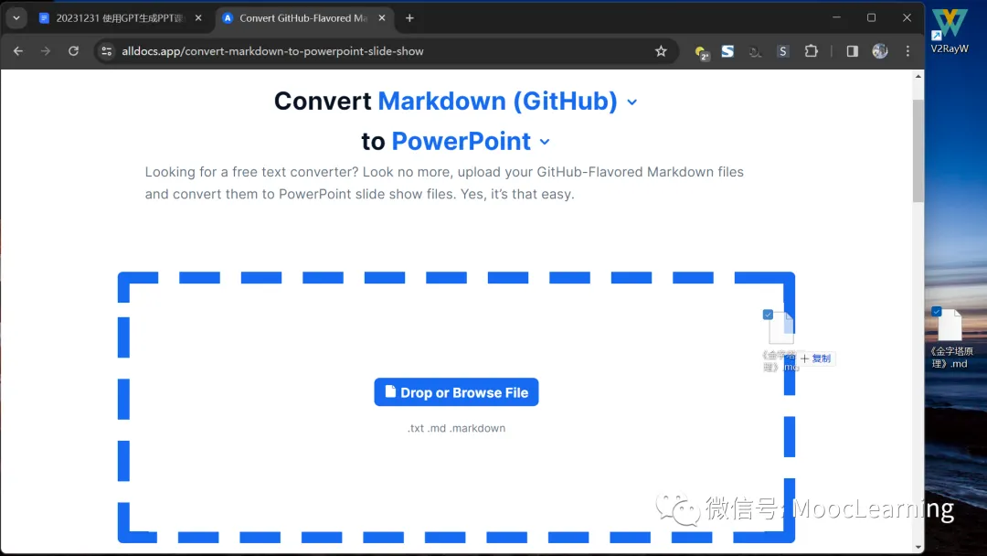
Task: Open the tab search chevron in Chrome
Action: pyautogui.click(x=16, y=18)
